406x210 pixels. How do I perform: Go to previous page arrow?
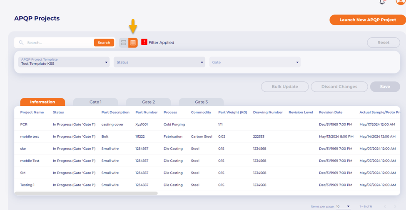tap(385, 206)
